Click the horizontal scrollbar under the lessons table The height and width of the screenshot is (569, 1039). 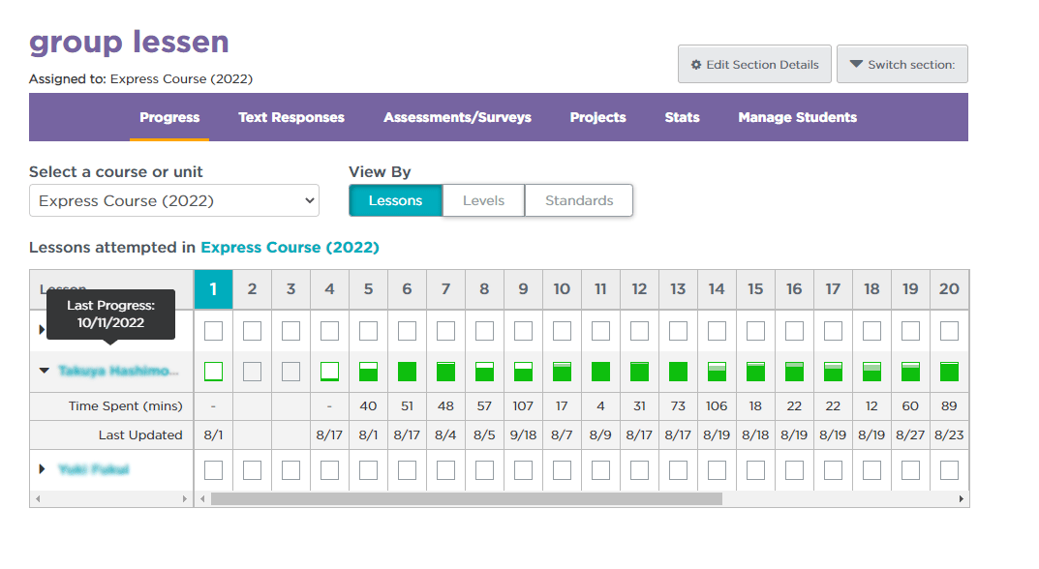tap(466, 499)
